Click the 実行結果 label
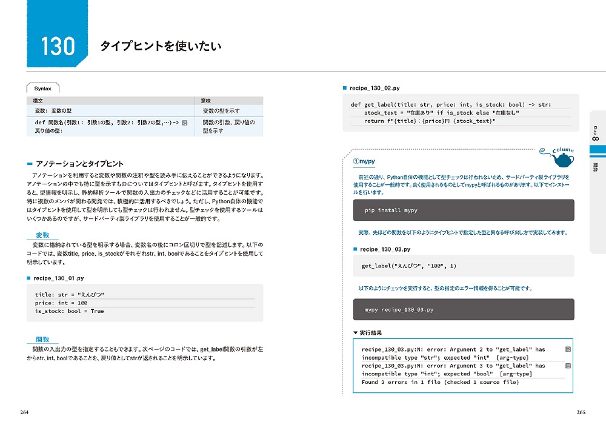 coord(371,332)
